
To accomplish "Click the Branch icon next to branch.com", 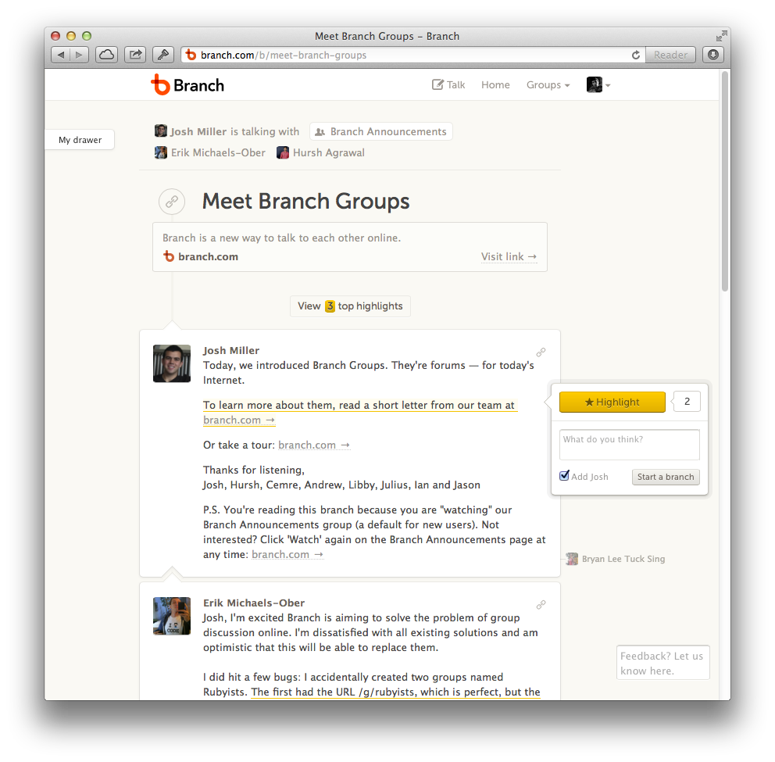I will click(x=169, y=256).
